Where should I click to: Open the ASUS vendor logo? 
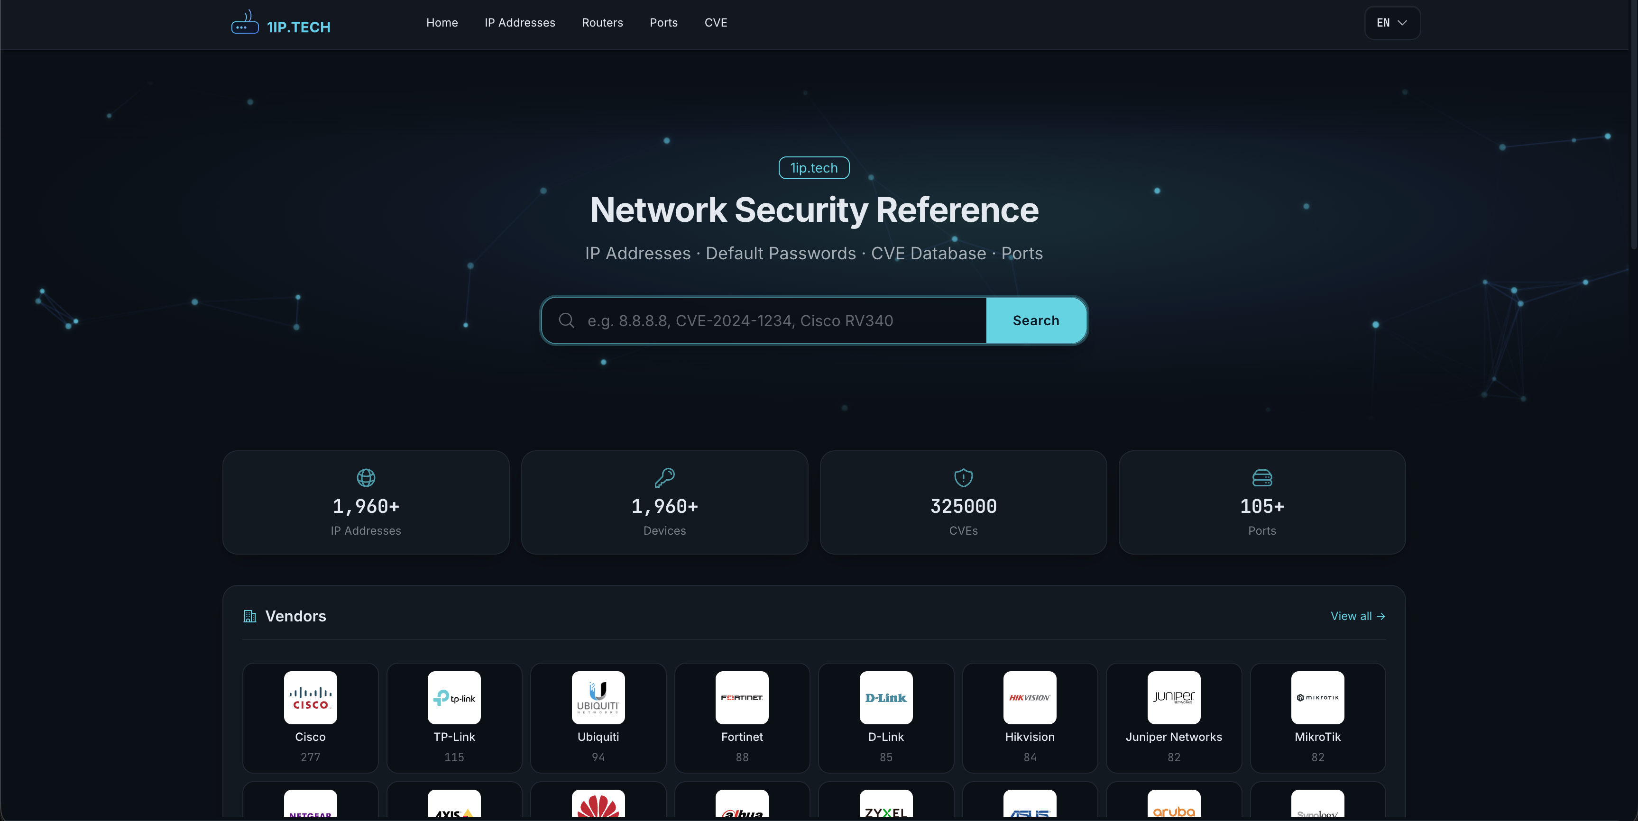tap(1030, 804)
